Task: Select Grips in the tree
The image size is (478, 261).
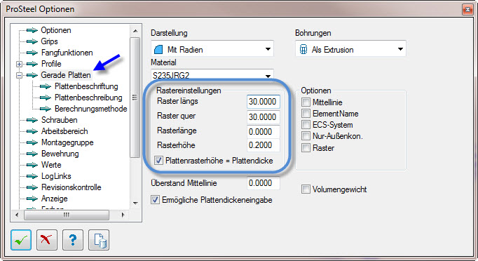Action: click(49, 41)
